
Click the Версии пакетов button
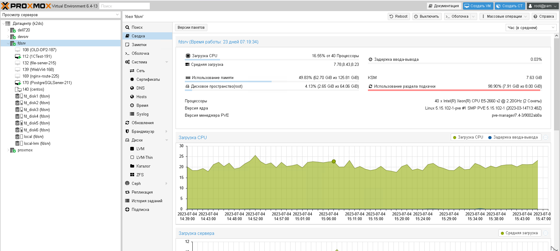tap(191, 28)
